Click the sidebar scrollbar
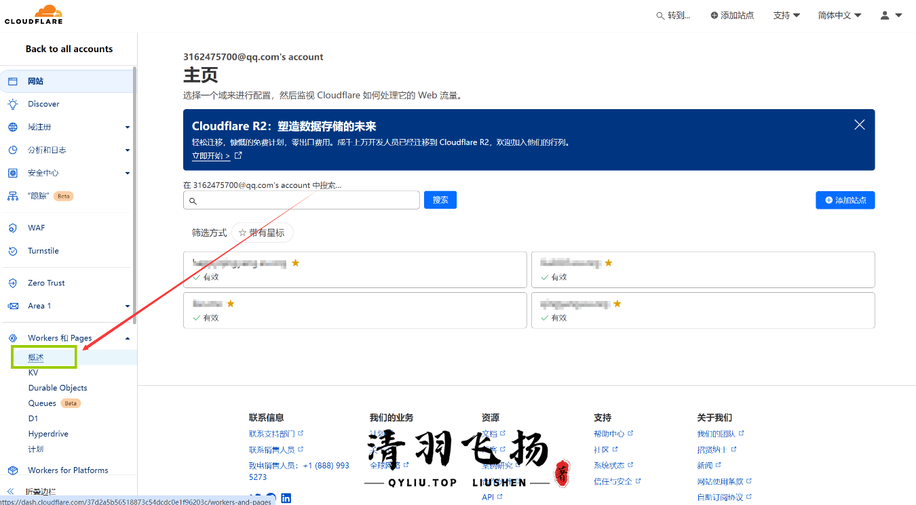The image size is (916, 505). click(134, 197)
